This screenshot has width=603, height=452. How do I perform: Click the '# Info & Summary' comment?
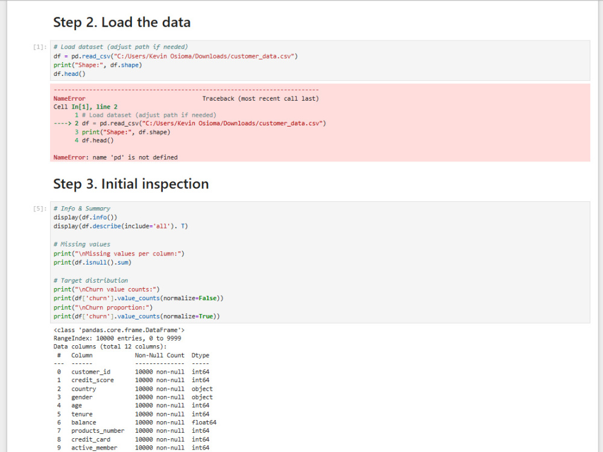point(81,209)
